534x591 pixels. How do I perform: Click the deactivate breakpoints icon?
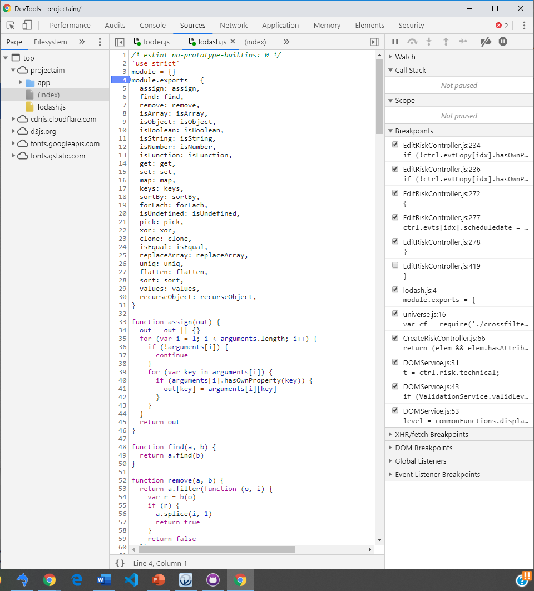point(486,42)
